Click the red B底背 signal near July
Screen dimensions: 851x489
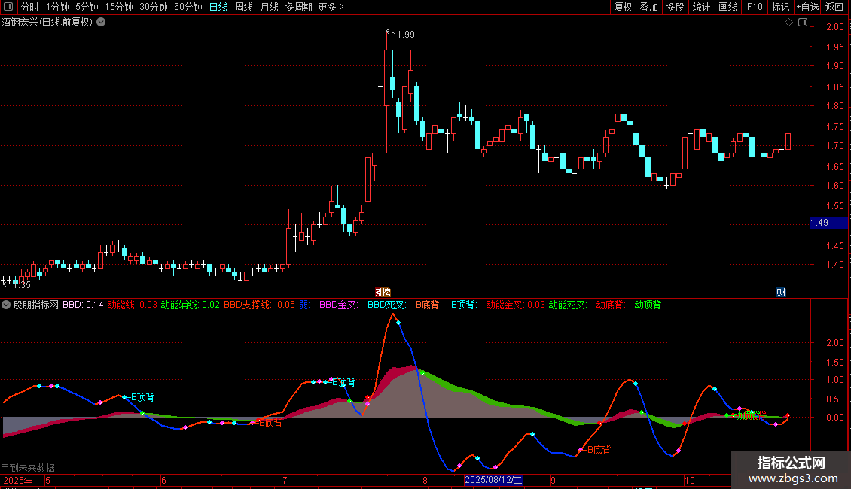pos(270,423)
